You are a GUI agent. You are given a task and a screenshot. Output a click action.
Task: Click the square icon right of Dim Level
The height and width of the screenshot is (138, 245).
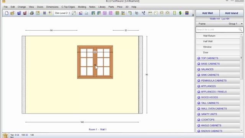[74, 13]
